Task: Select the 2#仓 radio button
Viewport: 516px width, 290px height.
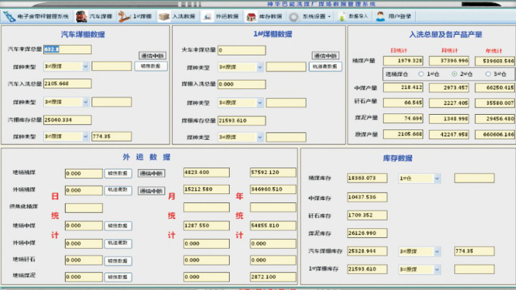Action: point(454,74)
